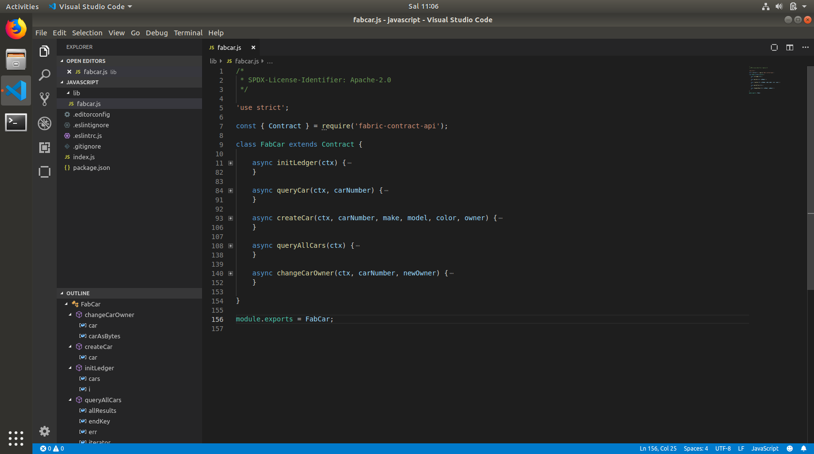The image size is (814, 454).
Task: Click the open changes icon in editor toolbar
Action: tap(774, 47)
